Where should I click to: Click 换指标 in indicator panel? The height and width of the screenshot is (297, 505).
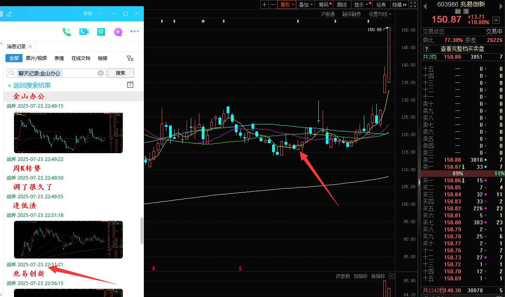[378, 276]
